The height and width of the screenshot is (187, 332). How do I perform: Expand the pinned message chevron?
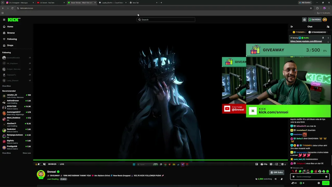(328, 42)
